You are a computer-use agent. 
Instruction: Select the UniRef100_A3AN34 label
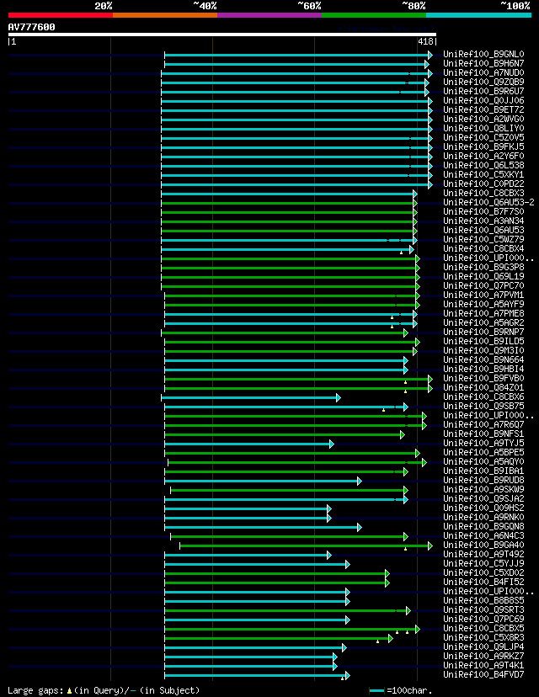coord(483,221)
